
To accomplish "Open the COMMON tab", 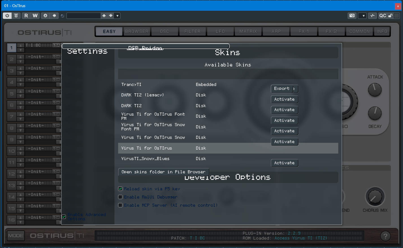I will coord(359,31).
